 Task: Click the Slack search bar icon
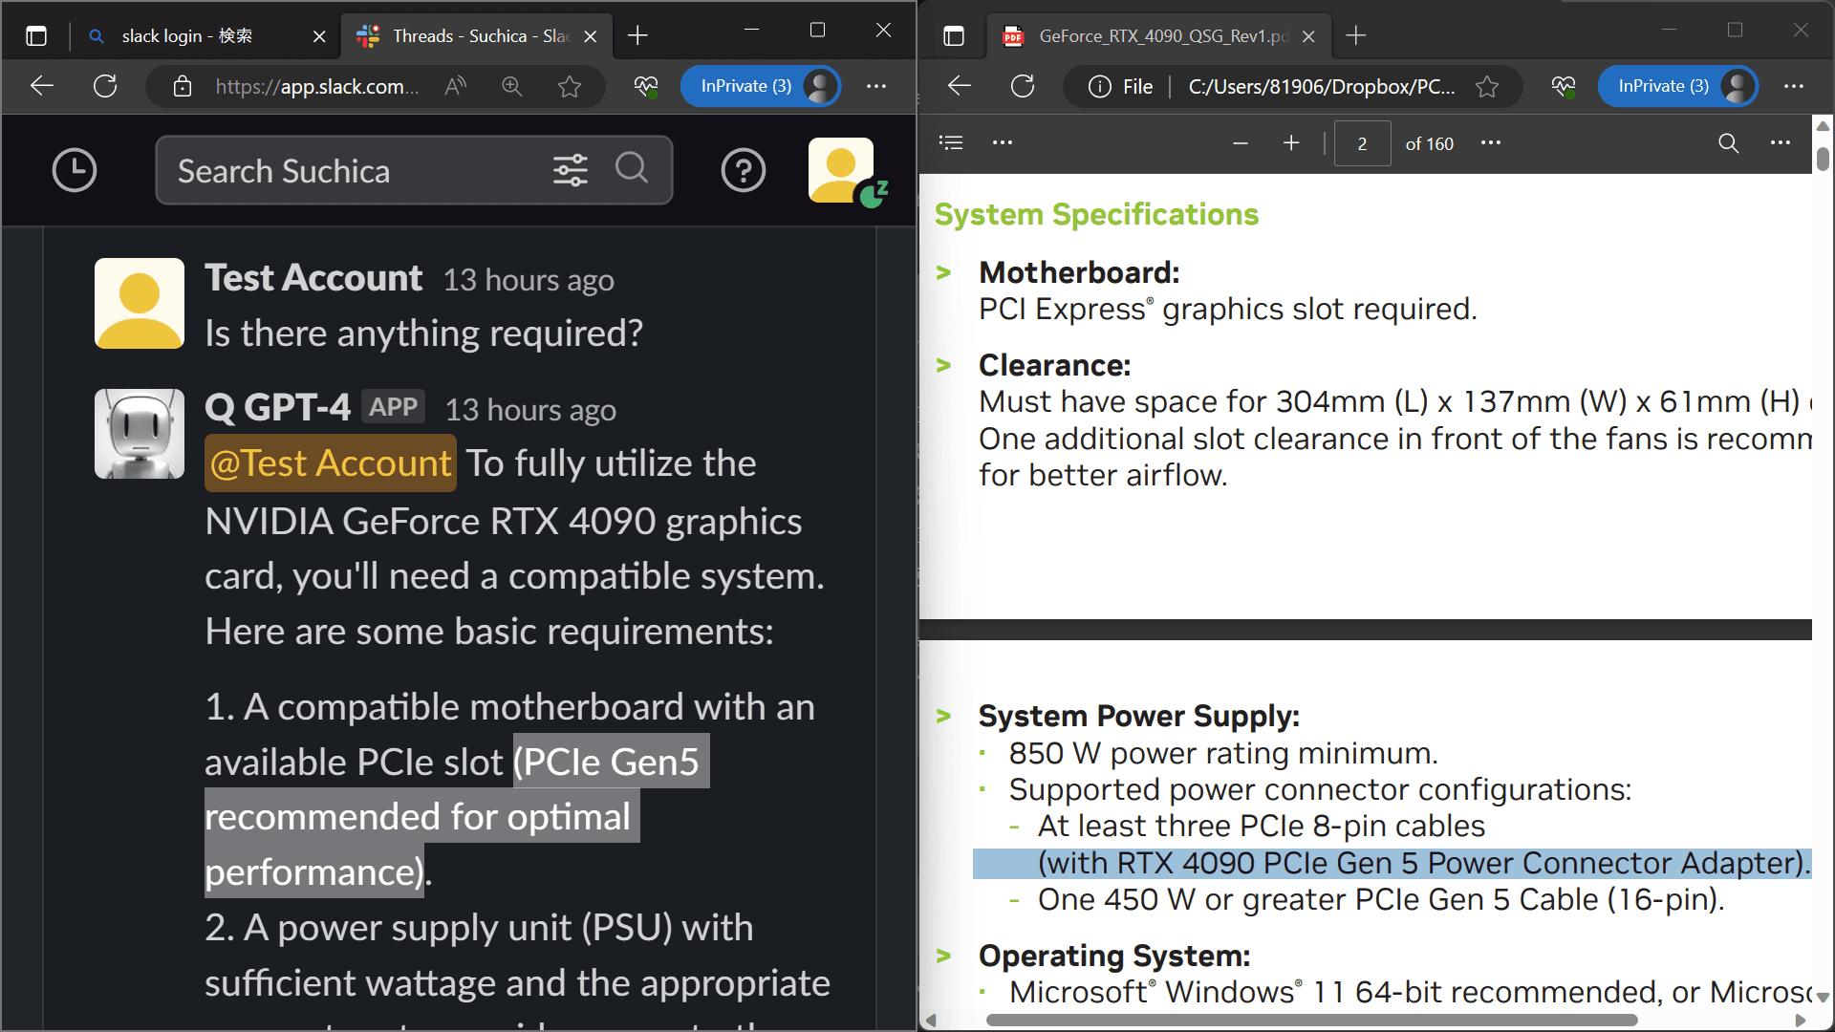pyautogui.click(x=633, y=169)
